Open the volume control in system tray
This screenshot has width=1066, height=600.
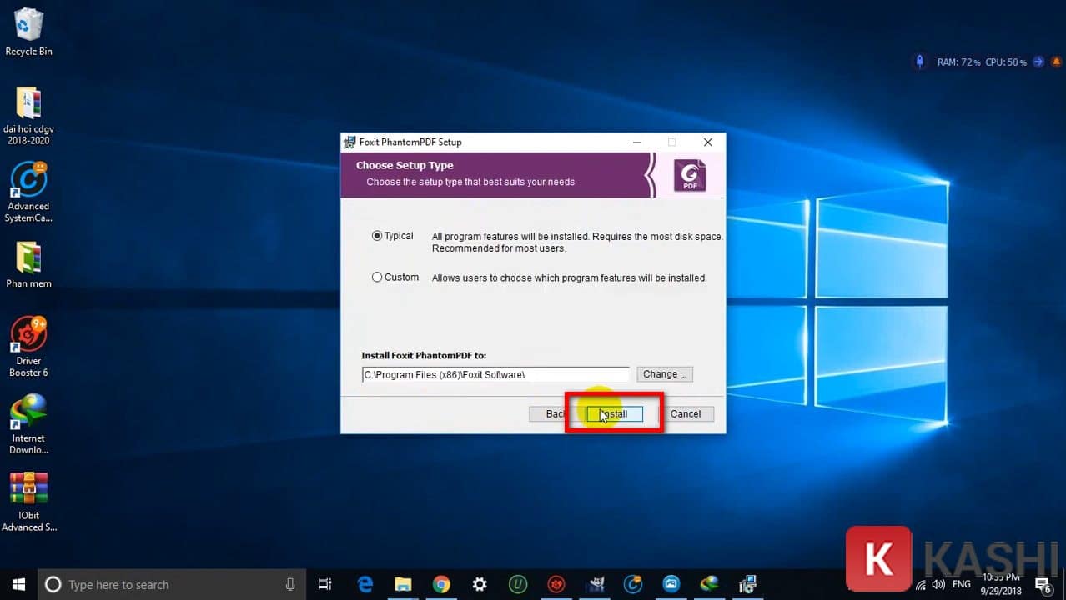(x=938, y=584)
